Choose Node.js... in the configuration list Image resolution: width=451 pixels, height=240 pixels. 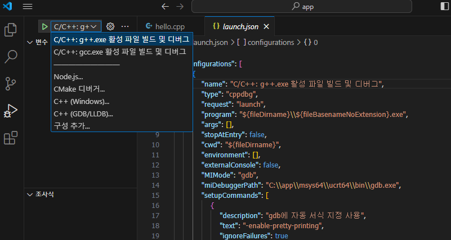tap(122, 76)
